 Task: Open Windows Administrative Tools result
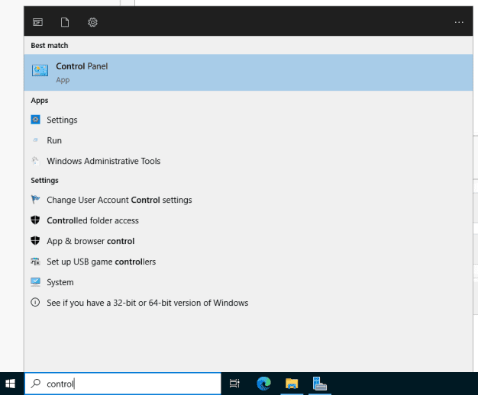248,161
